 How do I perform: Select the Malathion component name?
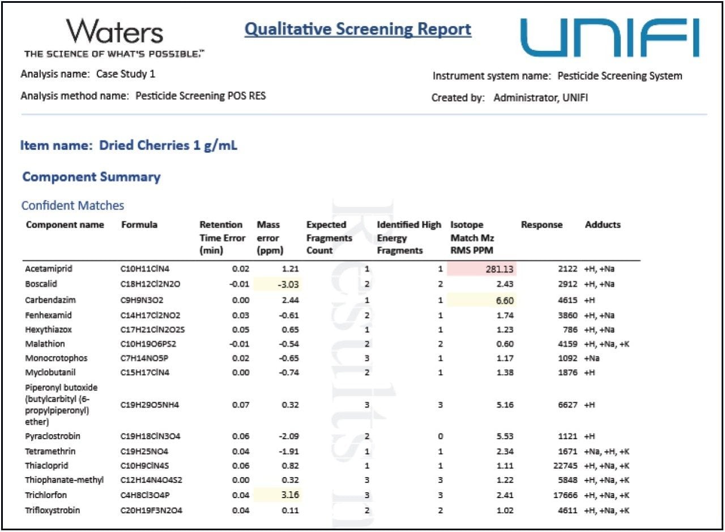tap(45, 344)
